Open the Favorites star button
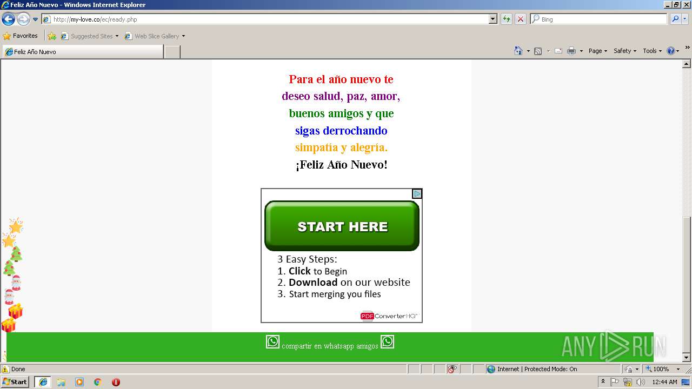Viewport: 692px width, 389px height. pos(21,36)
